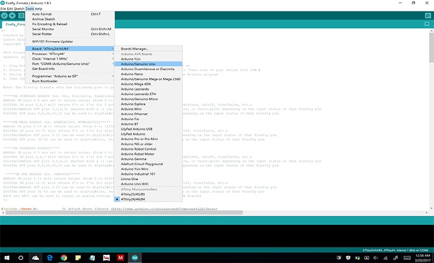Image resolution: width=434 pixels, height=263 pixels.
Task: Open WiFi101 Firmware Updater
Action: pyautogui.click(x=70, y=41)
